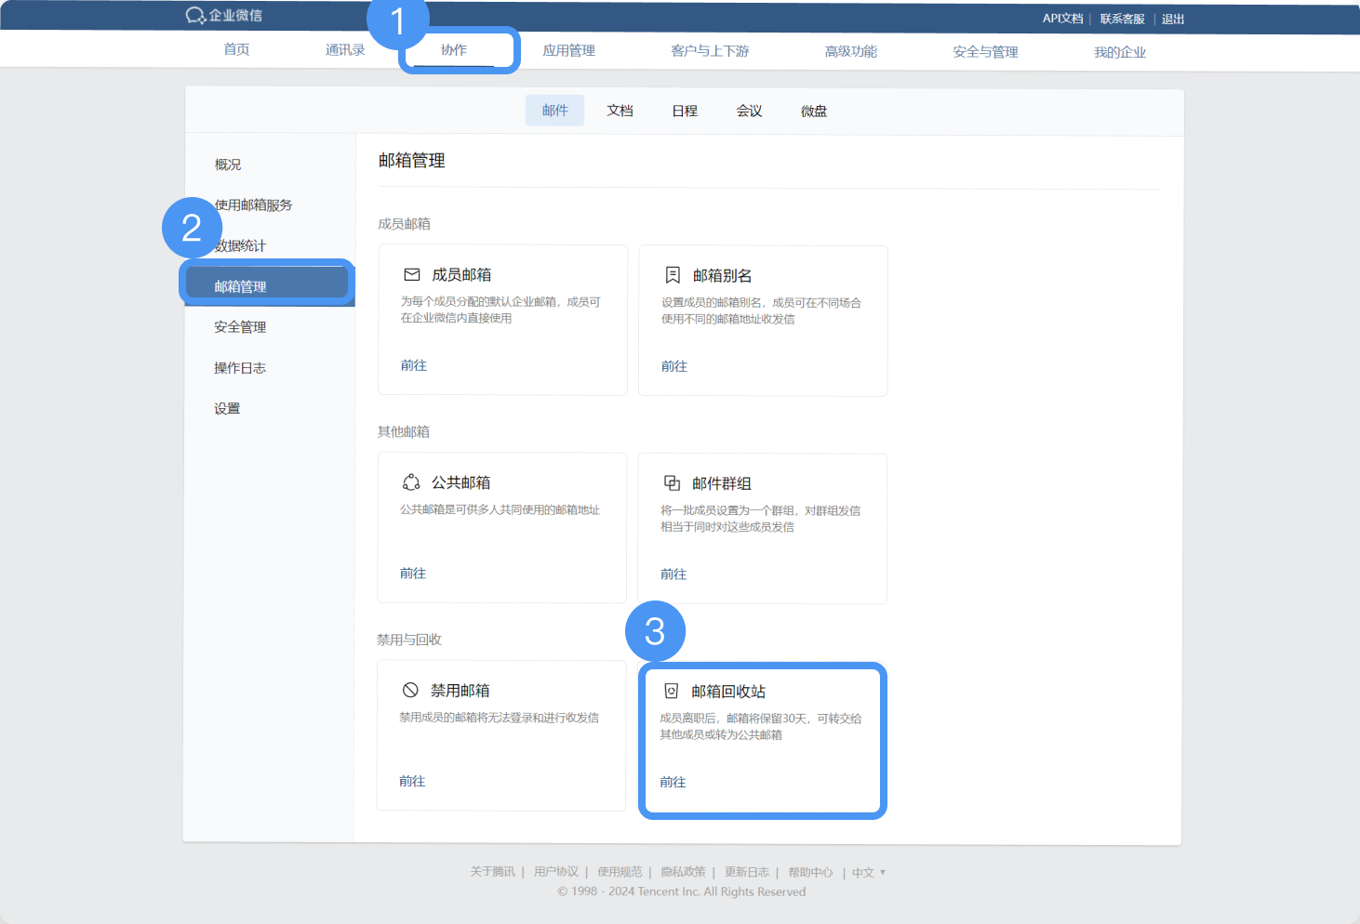The height and width of the screenshot is (924, 1360).
Task: Click 前往 under 成员邮箱
Action: tap(414, 366)
